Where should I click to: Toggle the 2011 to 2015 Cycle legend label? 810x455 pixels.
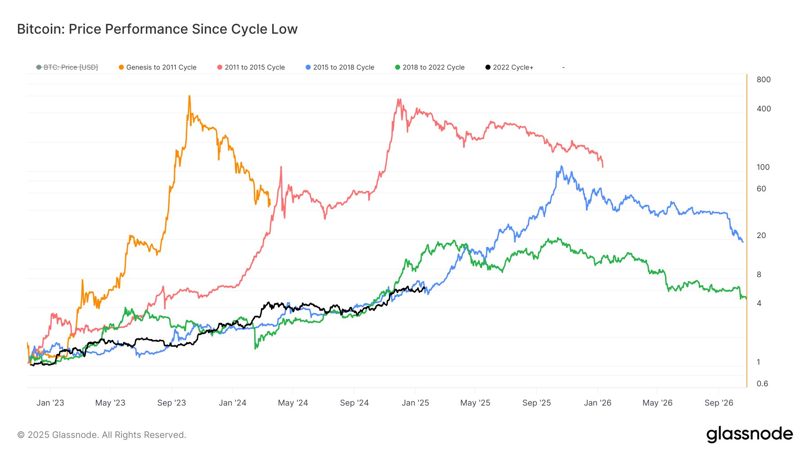[255, 67]
